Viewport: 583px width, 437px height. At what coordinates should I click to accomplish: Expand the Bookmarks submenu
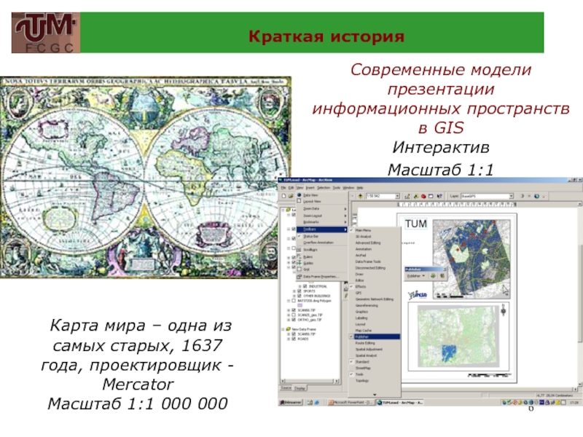click(345, 222)
